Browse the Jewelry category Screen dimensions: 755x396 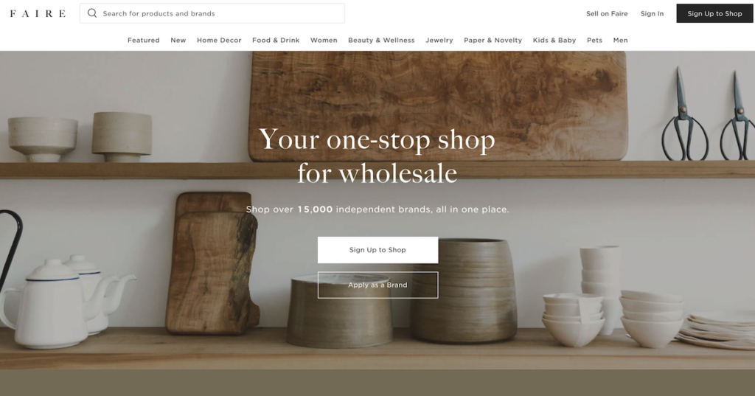[x=439, y=40]
